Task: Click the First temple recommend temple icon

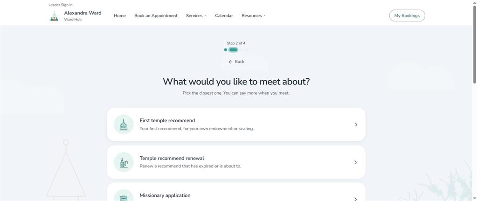Action: pyautogui.click(x=124, y=125)
